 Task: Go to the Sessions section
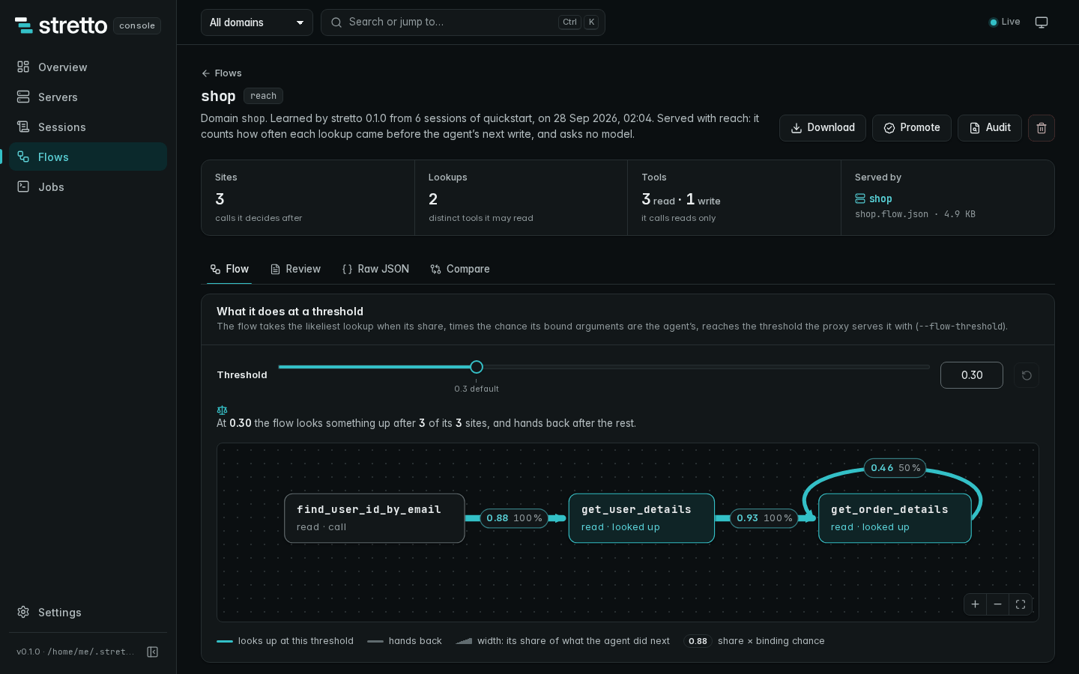pos(88,127)
